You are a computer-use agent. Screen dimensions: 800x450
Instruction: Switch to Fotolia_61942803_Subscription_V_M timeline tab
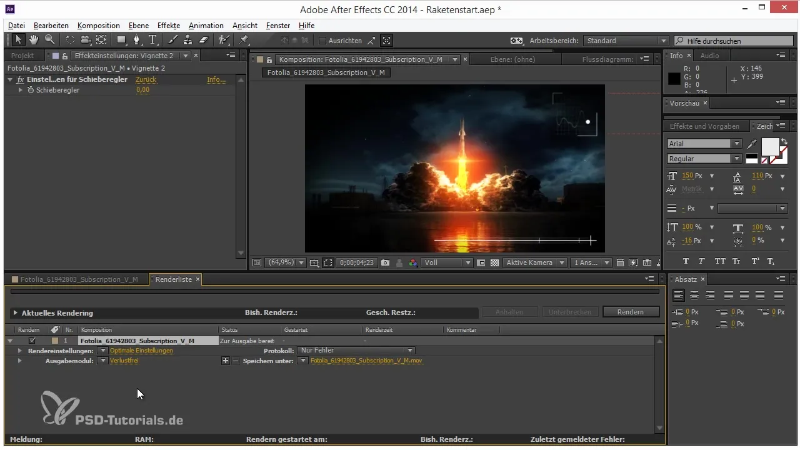(x=79, y=279)
